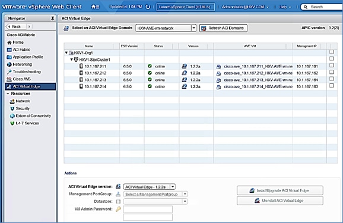Select checkbox for host 10.1.167.211
Viewport: 343px width, 223px height.
(x=332, y=66)
